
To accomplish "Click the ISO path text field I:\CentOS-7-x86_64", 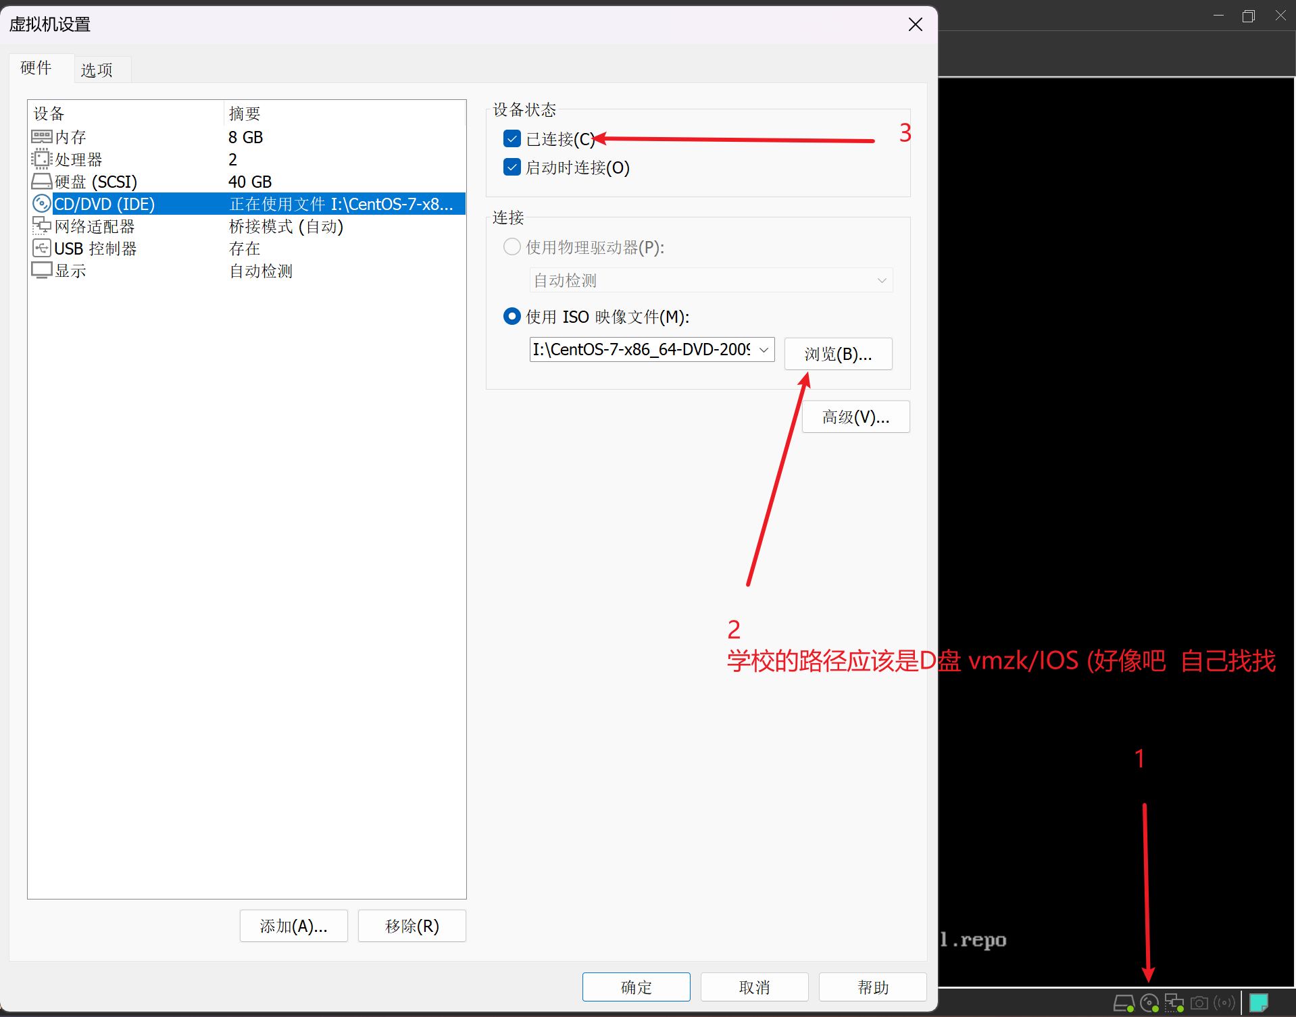I will 642,350.
